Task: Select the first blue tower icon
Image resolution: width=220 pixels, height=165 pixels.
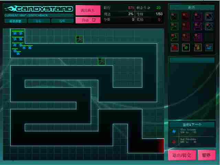Action: [x=209, y=16]
